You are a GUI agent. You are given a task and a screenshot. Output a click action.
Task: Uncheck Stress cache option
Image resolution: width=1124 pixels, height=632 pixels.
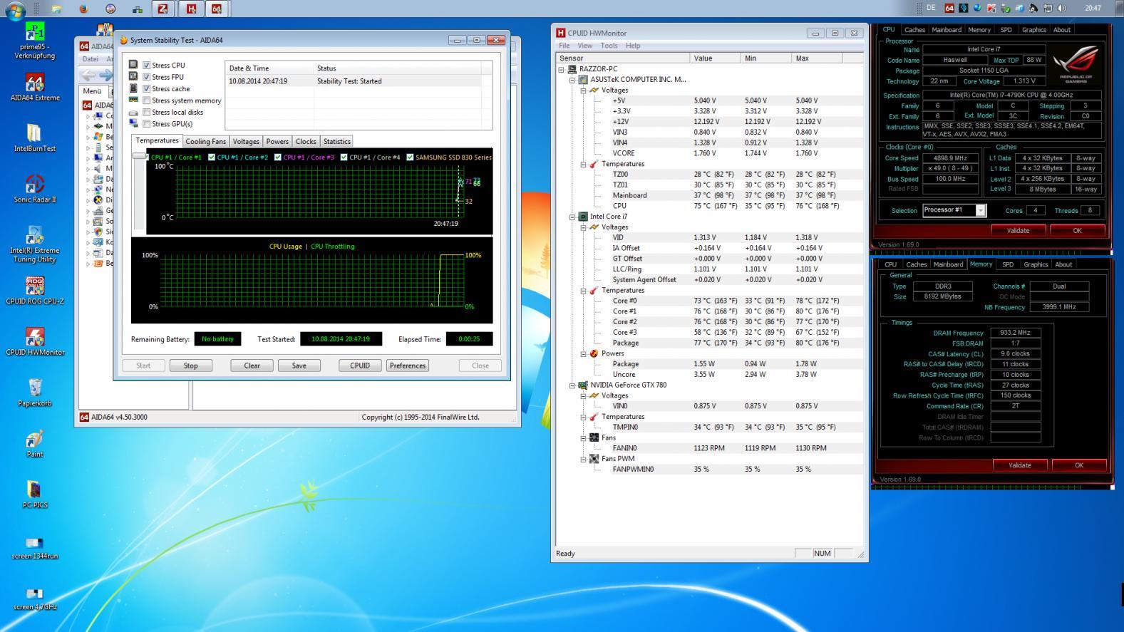[147, 88]
